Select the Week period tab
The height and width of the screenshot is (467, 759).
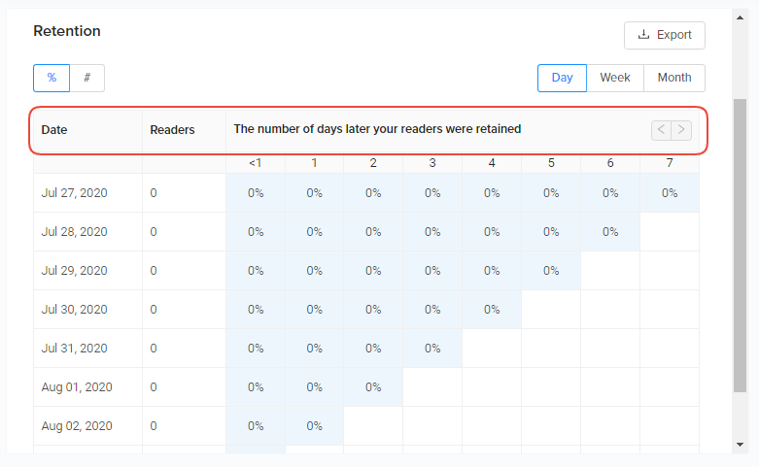pyautogui.click(x=614, y=78)
